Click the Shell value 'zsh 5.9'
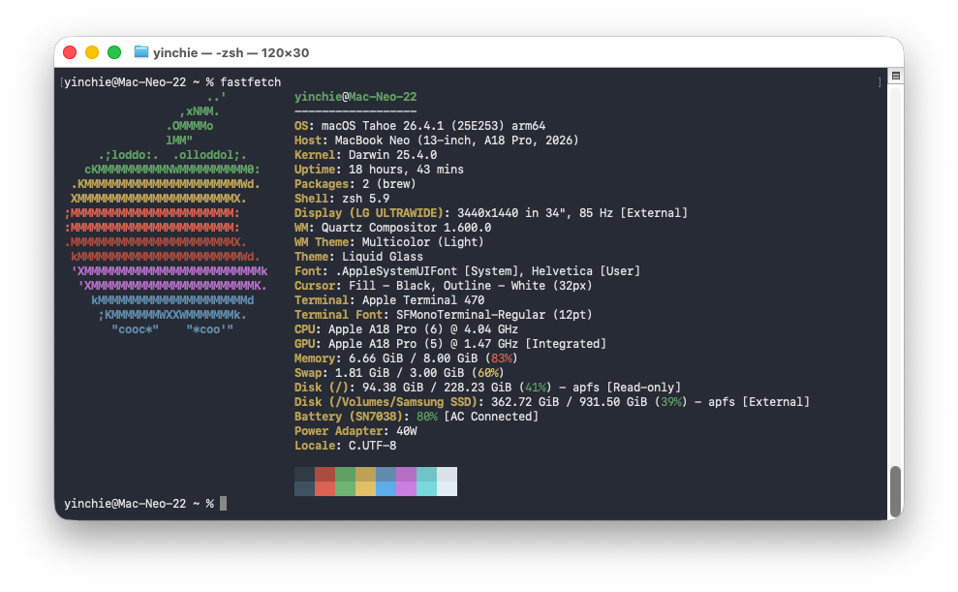 point(365,199)
